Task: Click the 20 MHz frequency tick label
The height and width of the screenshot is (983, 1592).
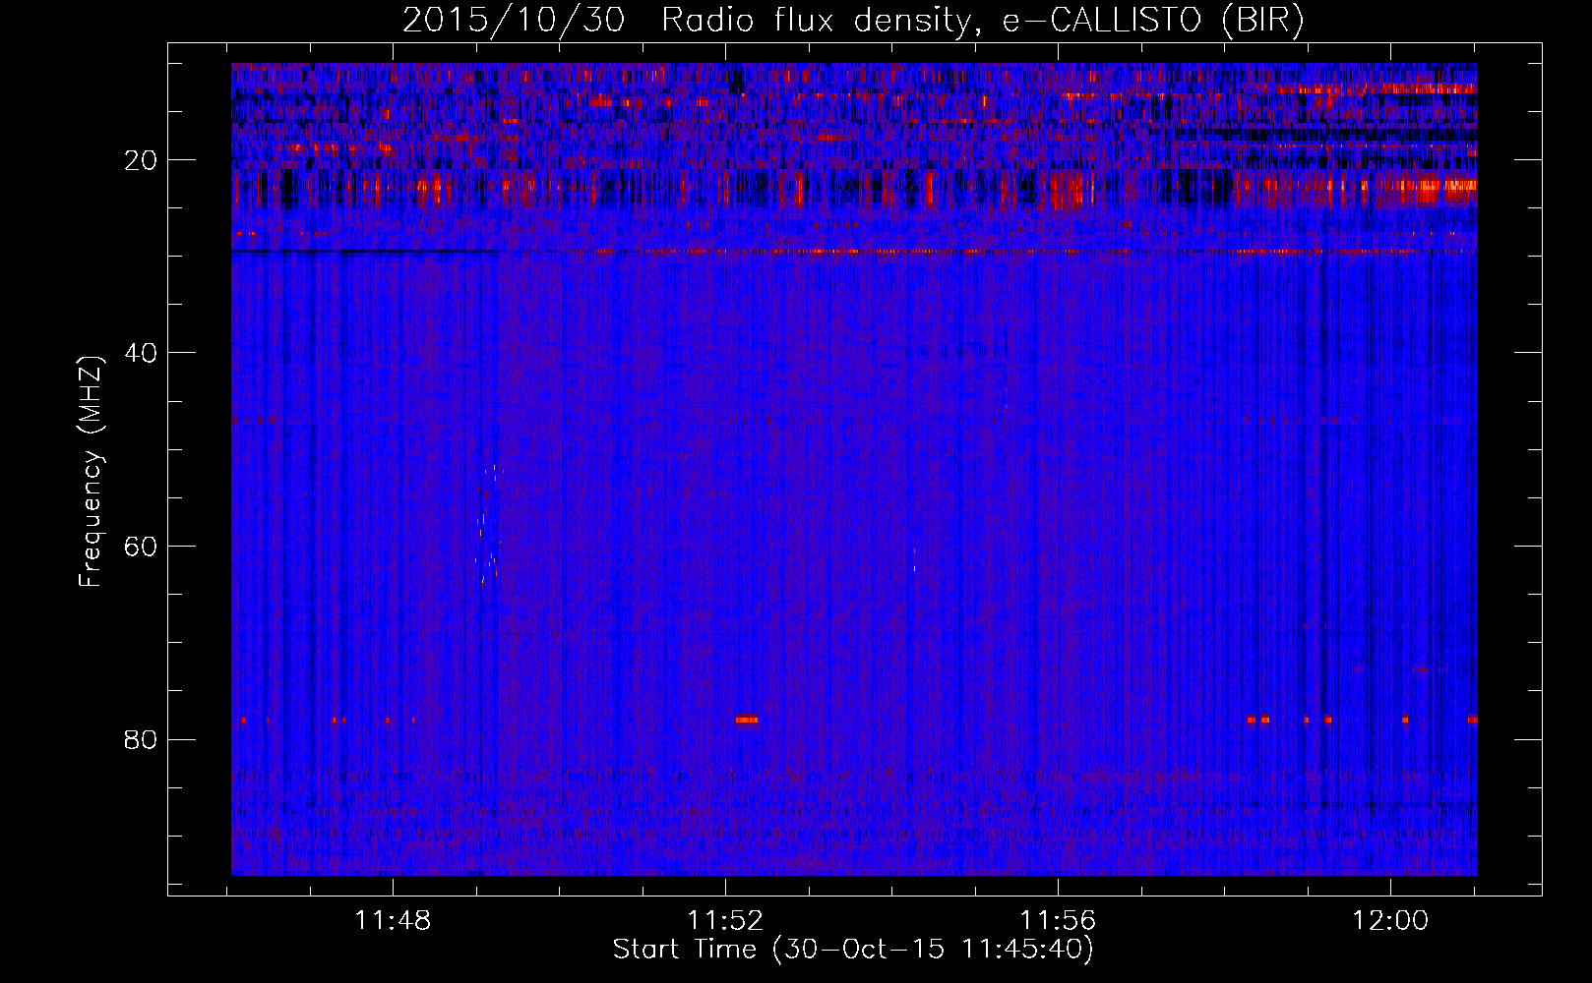Action: tap(142, 160)
